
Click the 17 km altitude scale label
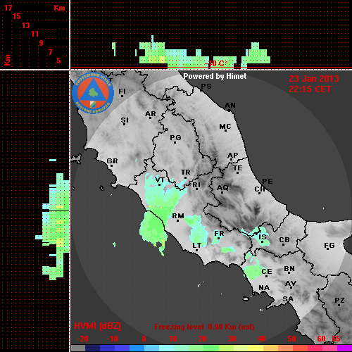point(8,8)
